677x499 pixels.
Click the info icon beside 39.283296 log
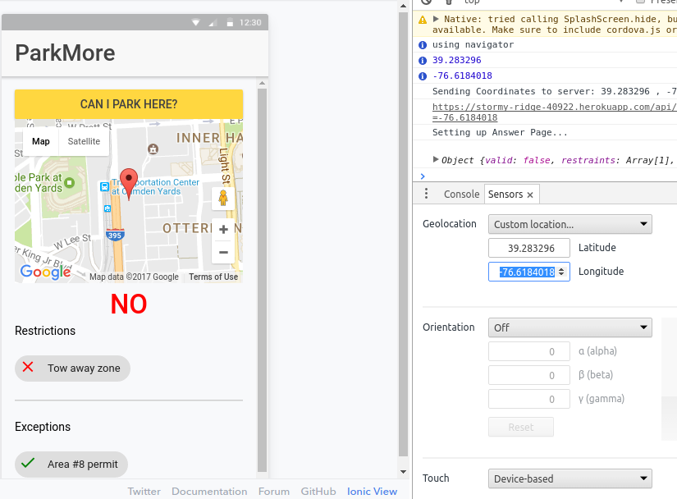pos(423,61)
